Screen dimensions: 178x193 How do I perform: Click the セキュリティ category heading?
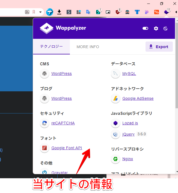pos(52,113)
